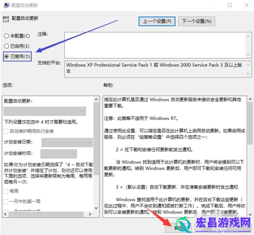
Task: Click the options panel scroll left arrow
Action: (x=5, y=214)
